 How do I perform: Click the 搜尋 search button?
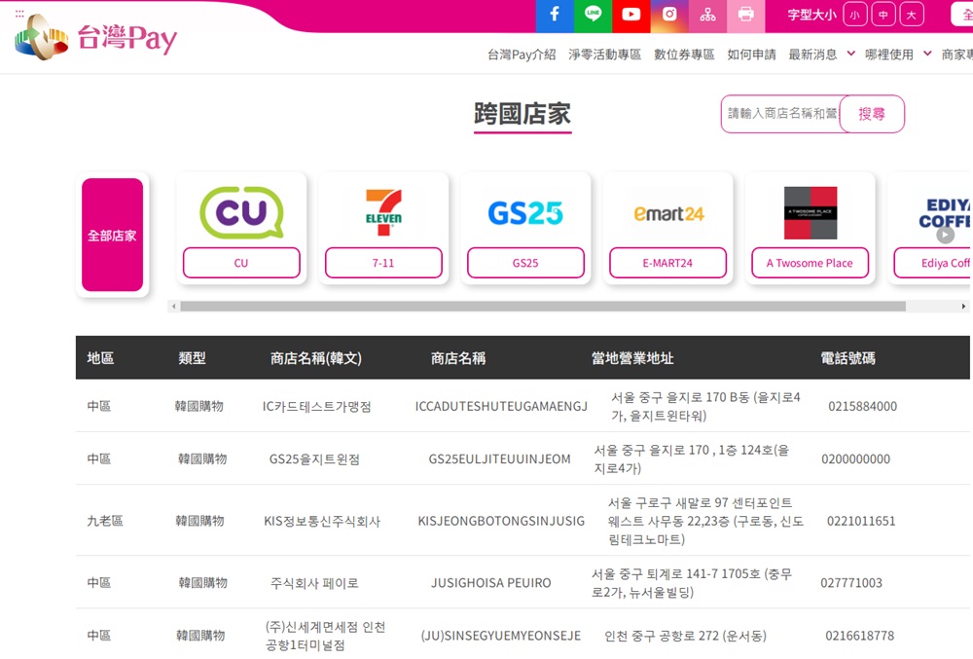coord(872,114)
